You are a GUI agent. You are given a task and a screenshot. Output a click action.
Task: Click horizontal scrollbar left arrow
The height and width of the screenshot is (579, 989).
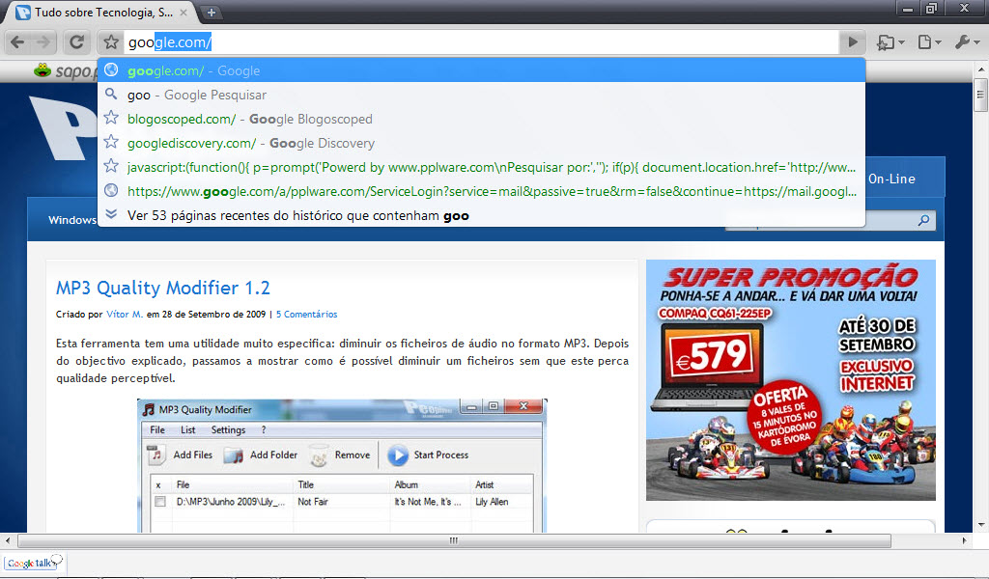pyautogui.click(x=8, y=540)
